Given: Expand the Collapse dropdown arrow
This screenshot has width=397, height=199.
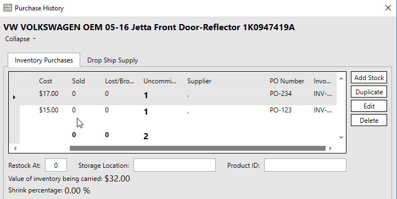Looking at the screenshot, I should (x=34, y=39).
